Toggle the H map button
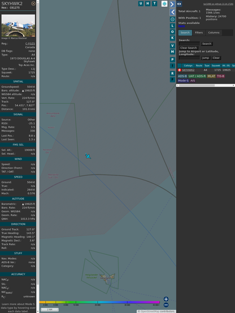This screenshot has width=235, height=313. (x=147, y=3)
